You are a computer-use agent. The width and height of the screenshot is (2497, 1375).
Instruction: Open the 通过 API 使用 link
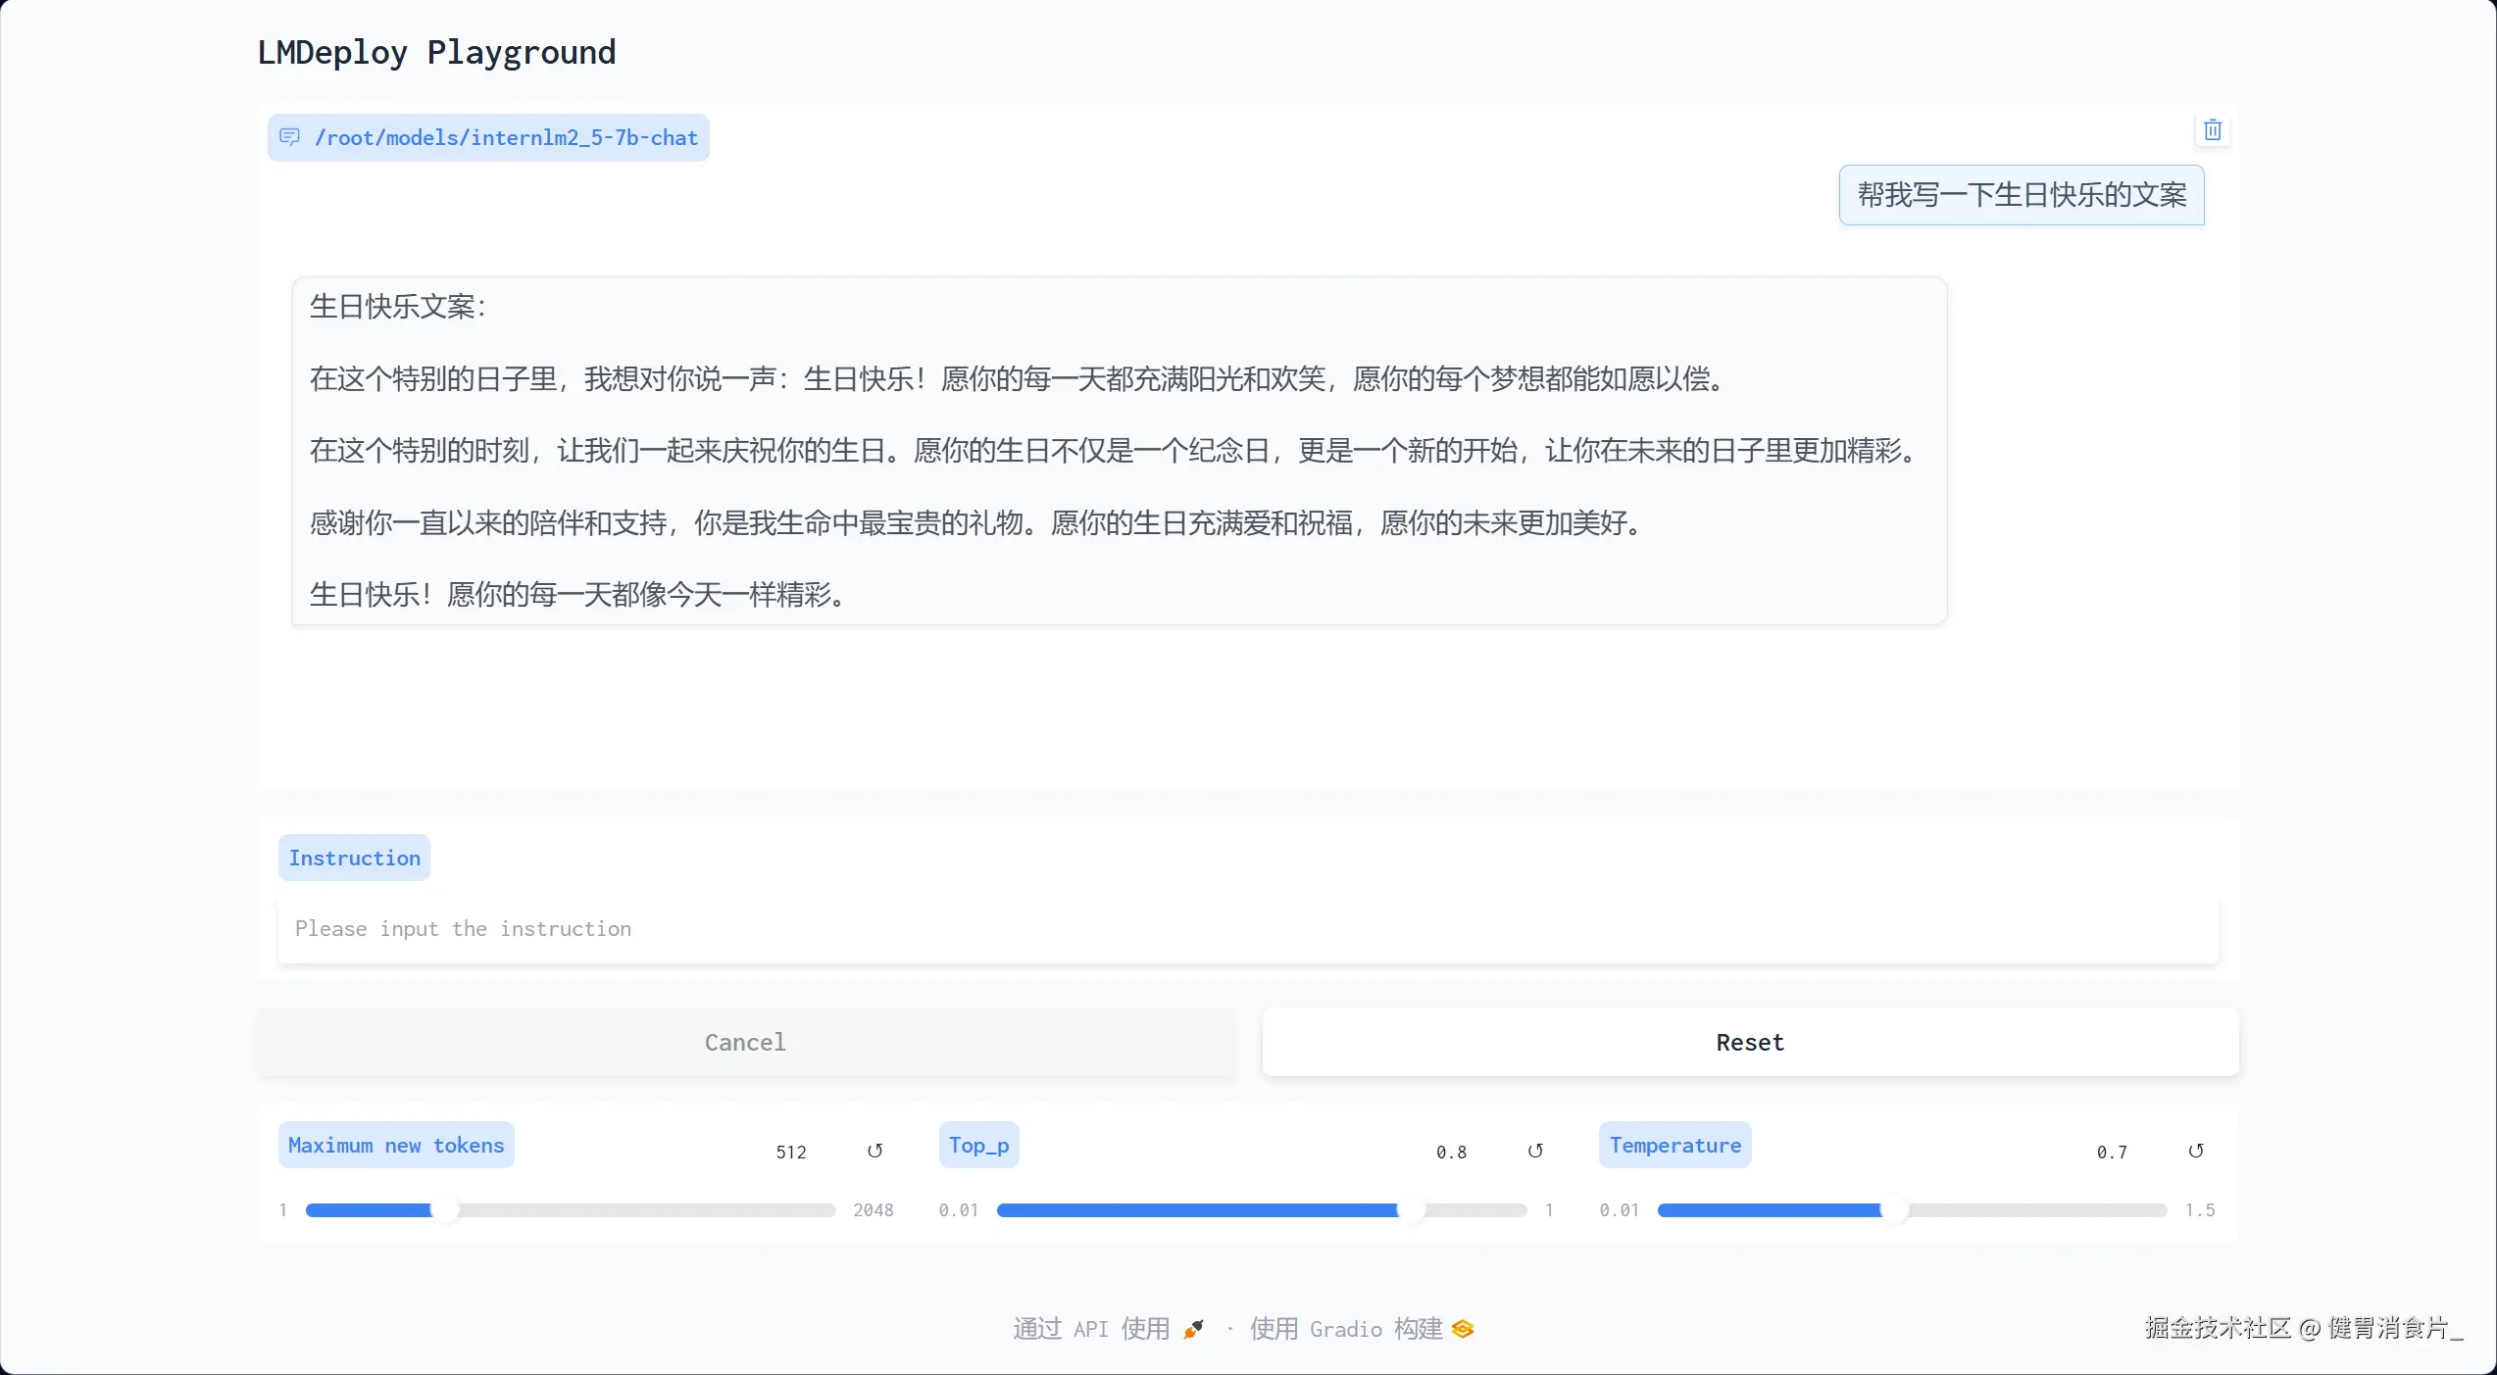1090,1329
